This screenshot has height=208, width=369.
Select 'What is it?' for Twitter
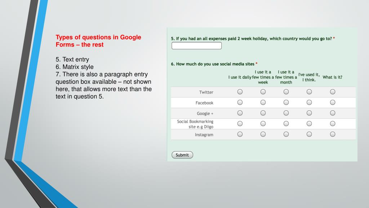tap(333, 92)
